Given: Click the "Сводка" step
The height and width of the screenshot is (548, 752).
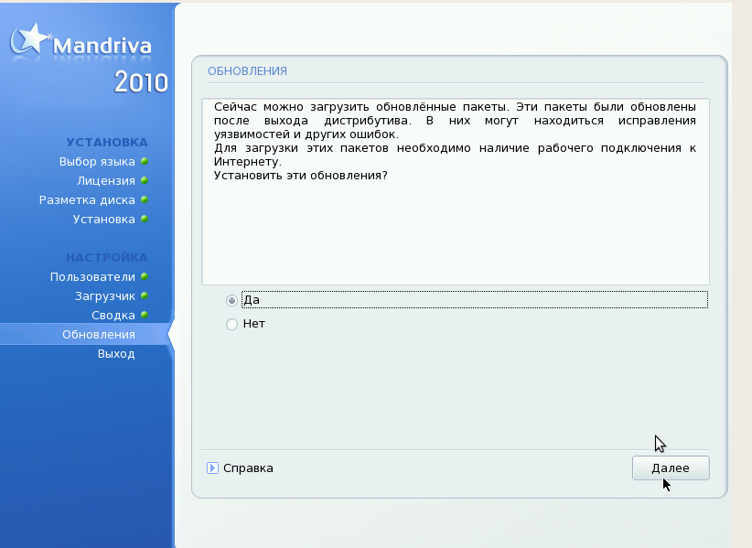Looking at the screenshot, I should (113, 316).
